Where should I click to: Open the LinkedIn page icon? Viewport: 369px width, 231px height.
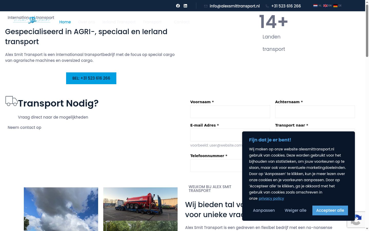[x=185, y=6]
